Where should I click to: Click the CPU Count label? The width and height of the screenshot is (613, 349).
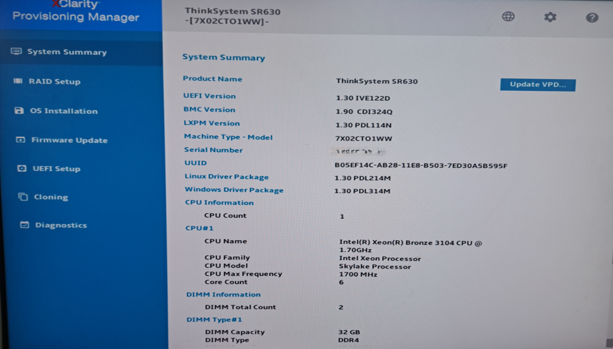pos(225,216)
